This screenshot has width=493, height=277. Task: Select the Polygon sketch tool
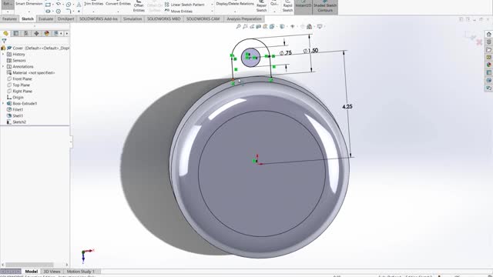coord(59,12)
